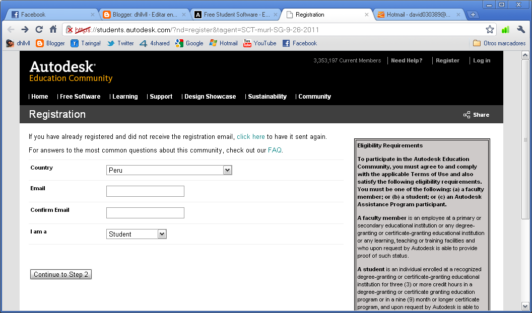Switch to the Facebook tab
This screenshot has height=313, width=532.
click(51, 15)
